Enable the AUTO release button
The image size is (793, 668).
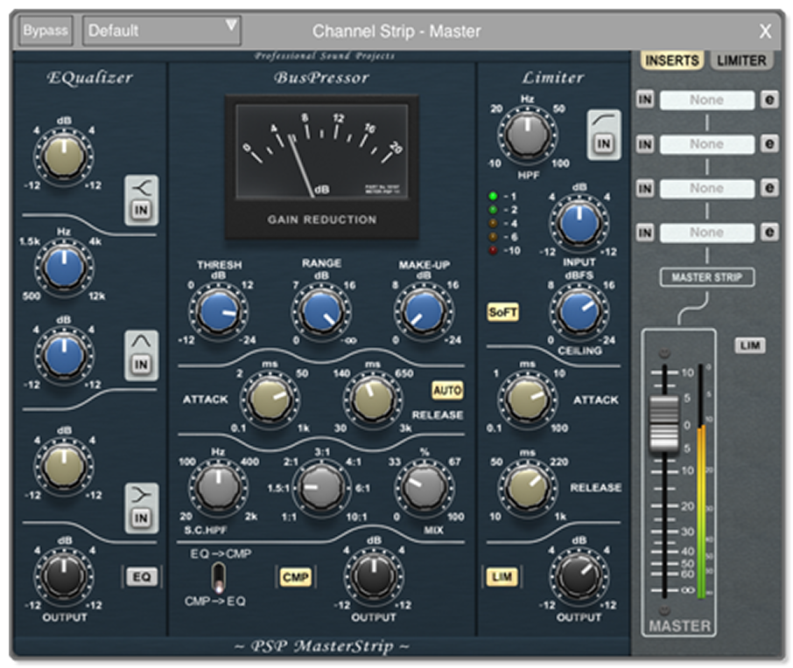(447, 390)
